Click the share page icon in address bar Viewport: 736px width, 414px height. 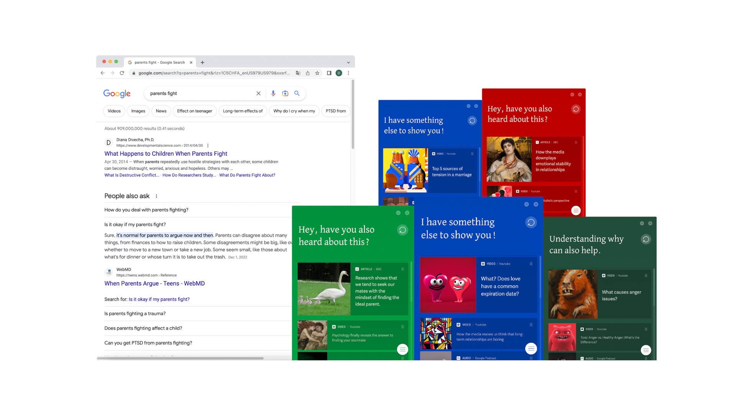pos(307,73)
